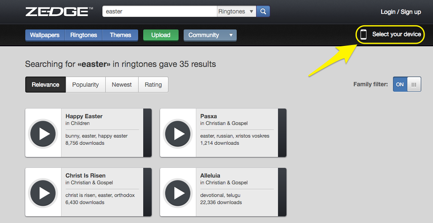Click the phone device icon
433x223 pixels.
point(364,35)
